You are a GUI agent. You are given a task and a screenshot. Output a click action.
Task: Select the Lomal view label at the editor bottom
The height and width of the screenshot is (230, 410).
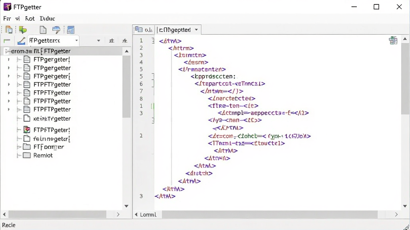coord(148,214)
